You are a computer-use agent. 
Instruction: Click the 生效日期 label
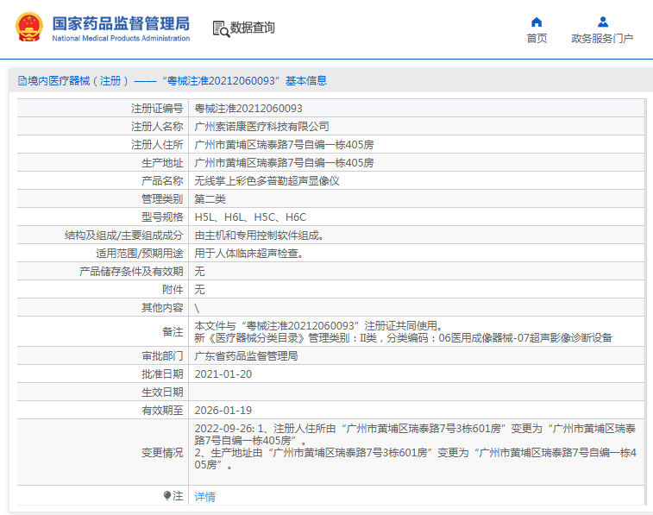pos(162,392)
